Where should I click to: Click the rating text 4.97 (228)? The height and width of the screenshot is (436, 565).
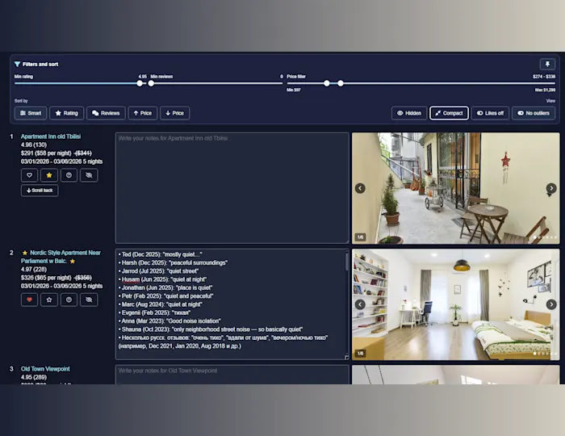pyautogui.click(x=34, y=269)
